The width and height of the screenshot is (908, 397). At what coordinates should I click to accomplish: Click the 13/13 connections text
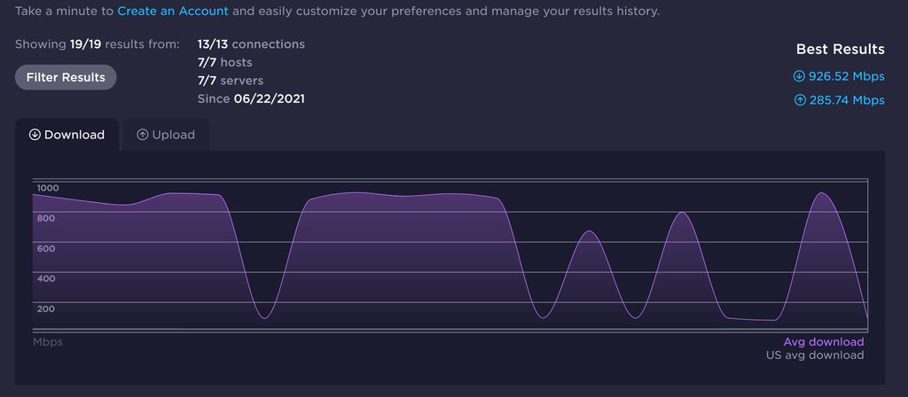pyautogui.click(x=251, y=43)
